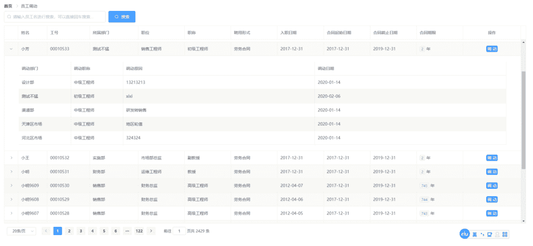Click 调动 button for employee 00010533
This screenshot has width=533, height=246.
[x=491, y=49]
